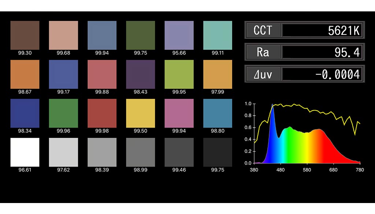Select the Ra label
The width and height of the screenshot is (375, 214).
click(x=263, y=52)
